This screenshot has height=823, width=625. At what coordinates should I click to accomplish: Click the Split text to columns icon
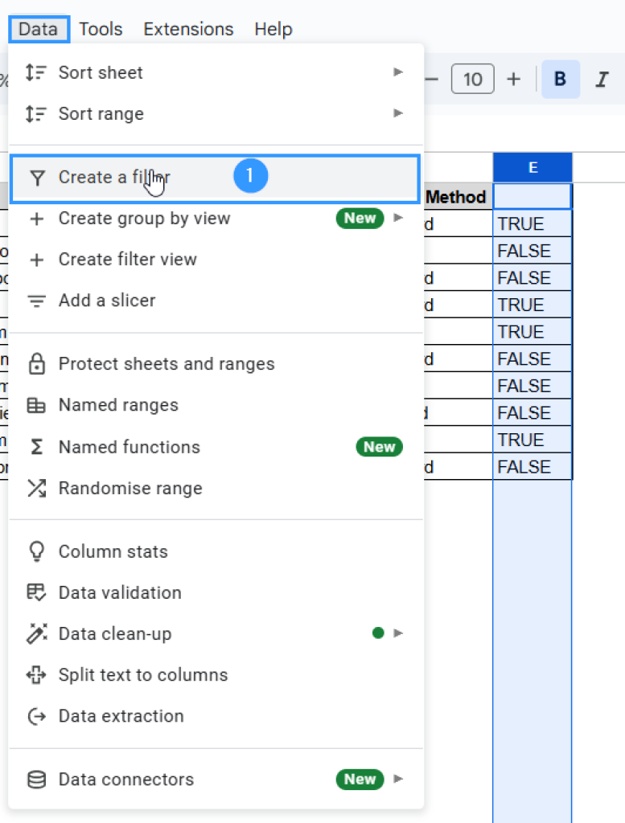click(x=36, y=674)
